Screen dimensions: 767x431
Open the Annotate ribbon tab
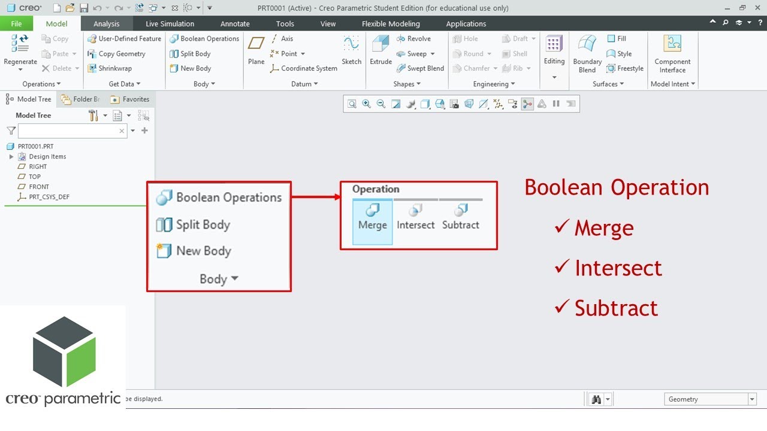[235, 24]
